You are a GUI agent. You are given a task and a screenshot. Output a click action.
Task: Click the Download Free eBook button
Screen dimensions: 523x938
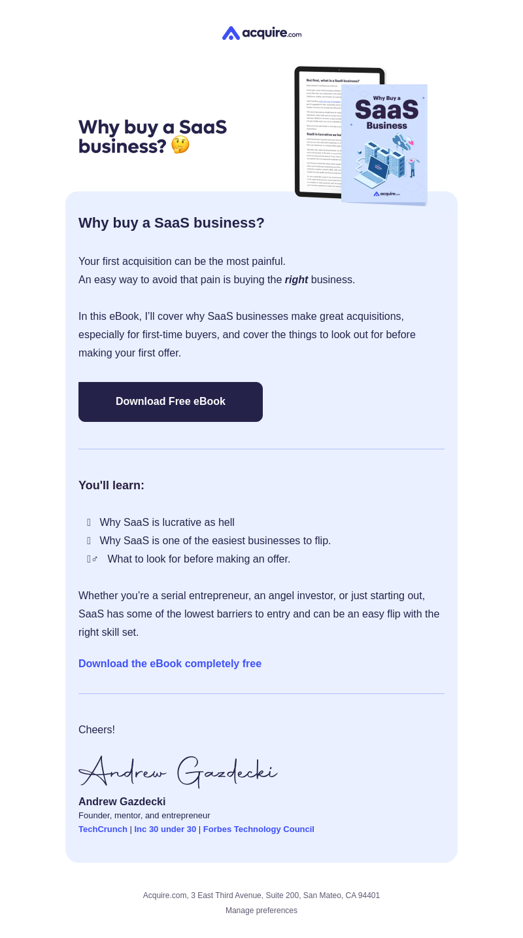171,402
